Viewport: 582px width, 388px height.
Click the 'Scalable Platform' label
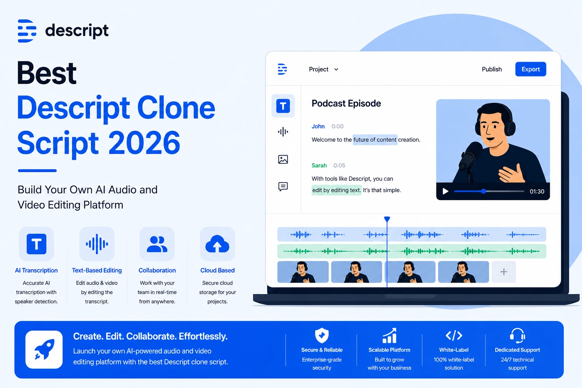coord(390,350)
